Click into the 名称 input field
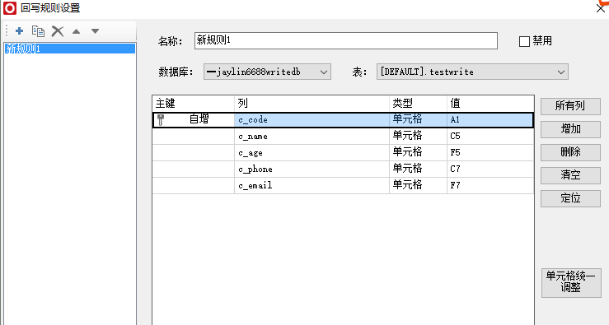This screenshot has height=325, width=609. (x=345, y=40)
